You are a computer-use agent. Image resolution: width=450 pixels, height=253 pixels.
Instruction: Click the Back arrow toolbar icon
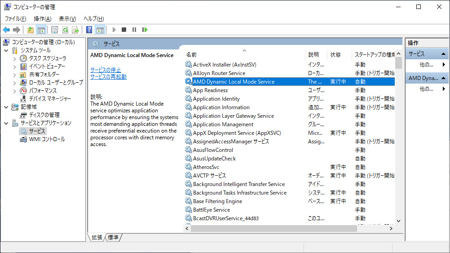pyautogui.click(x=6, y=30)
